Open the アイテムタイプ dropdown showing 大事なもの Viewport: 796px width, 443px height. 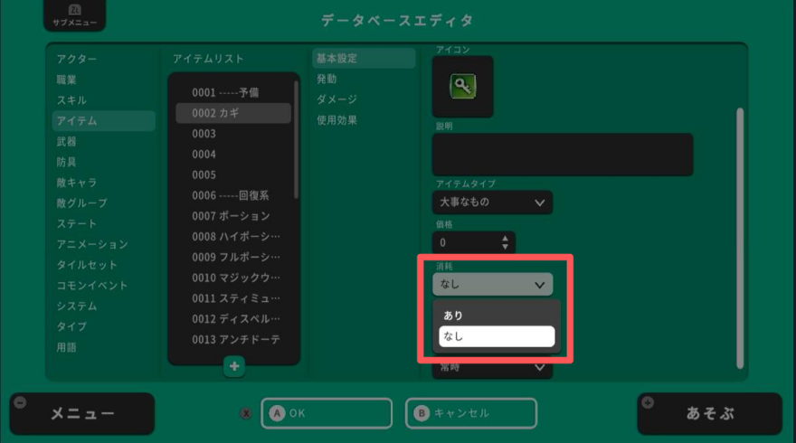coord(492,203)
